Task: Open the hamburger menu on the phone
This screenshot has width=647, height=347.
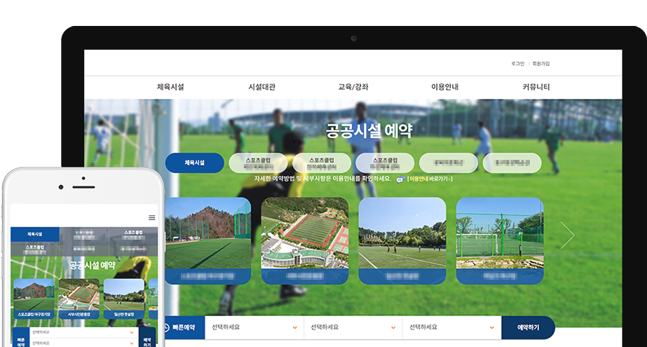Action: click(x=152, y=217)
